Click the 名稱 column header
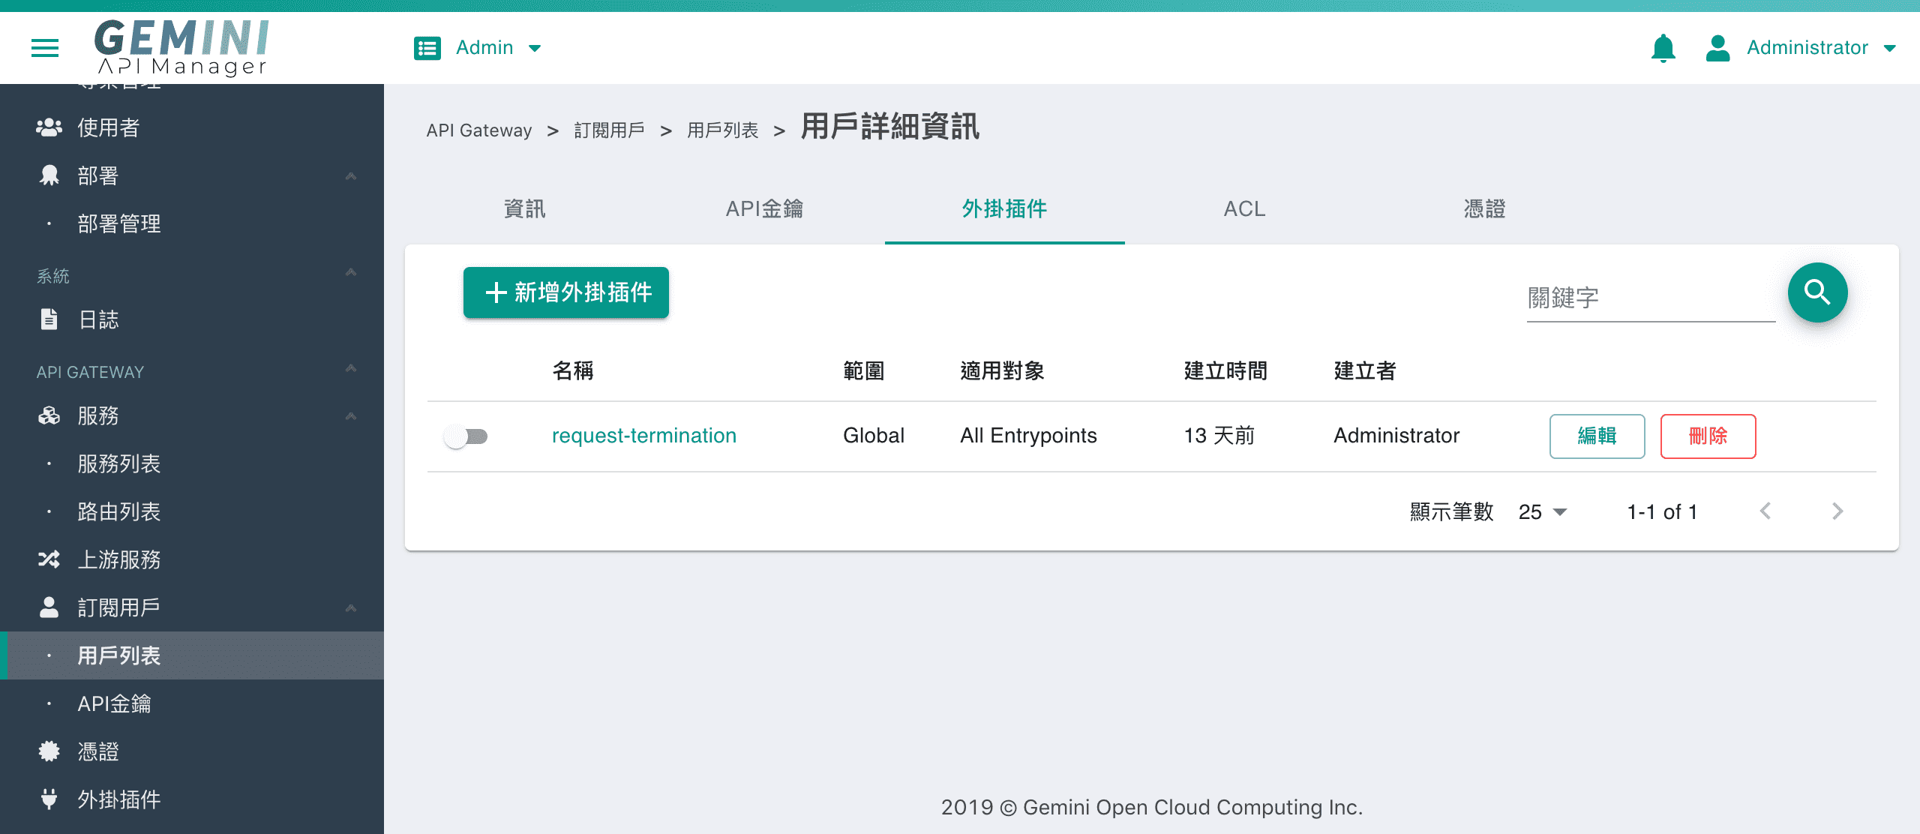Screen dimensions: 1920x834 (x=573, y=370)
